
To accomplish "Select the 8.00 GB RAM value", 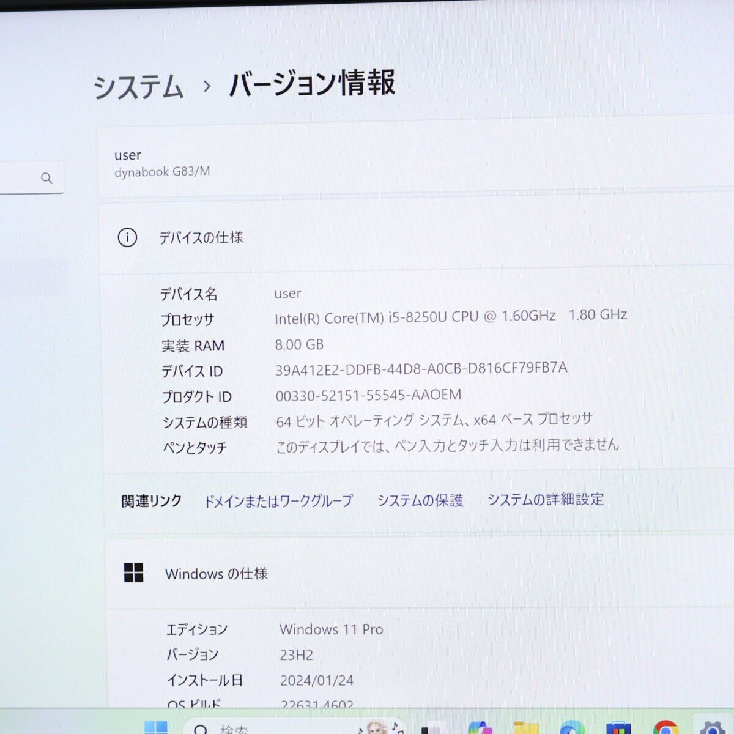I will pyautogui.click(x=299, y=344).
